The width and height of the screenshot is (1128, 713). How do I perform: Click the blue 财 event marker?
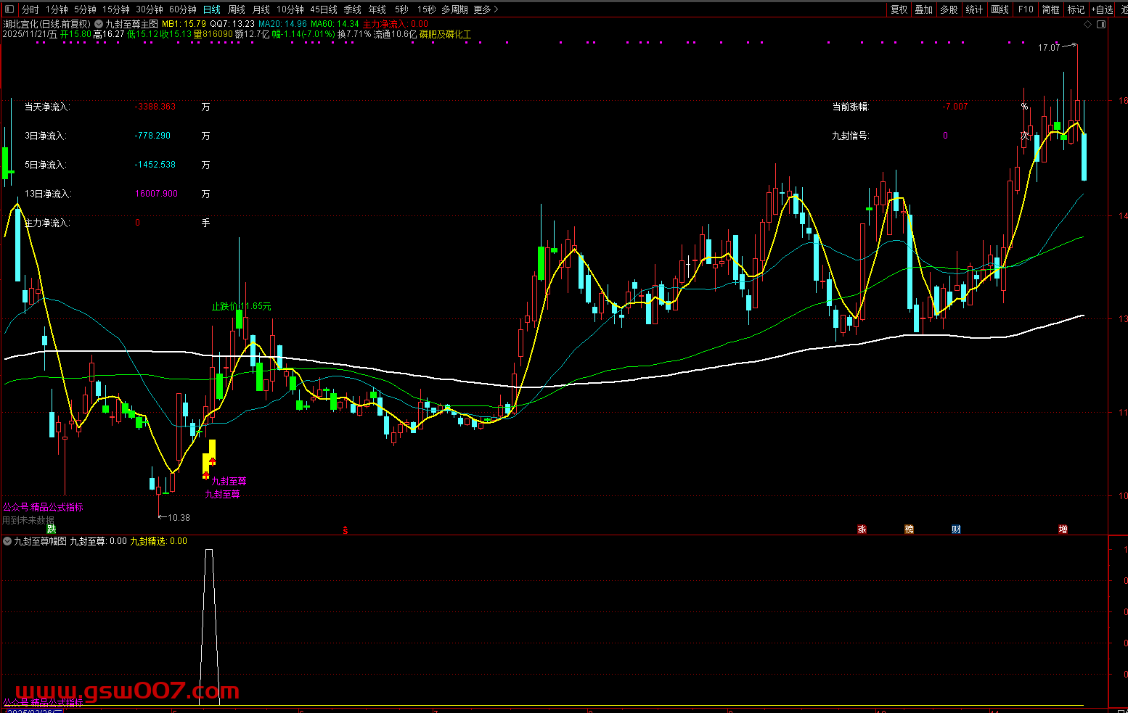coord(956,529)
